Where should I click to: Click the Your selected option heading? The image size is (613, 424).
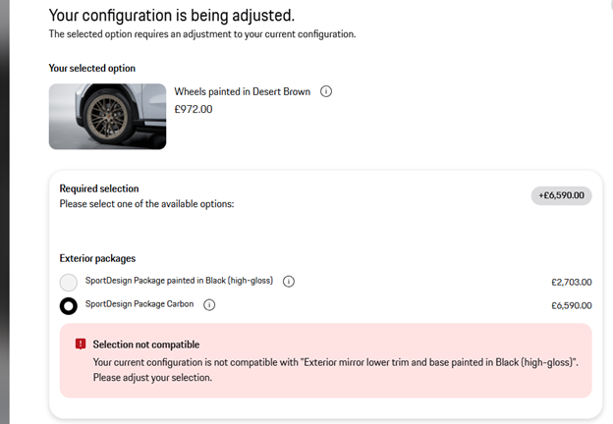(92, 69)
